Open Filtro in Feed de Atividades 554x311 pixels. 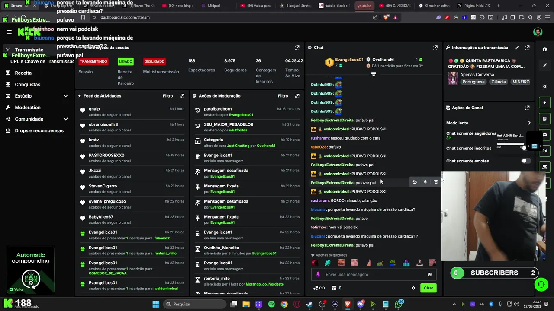[167, 96]
